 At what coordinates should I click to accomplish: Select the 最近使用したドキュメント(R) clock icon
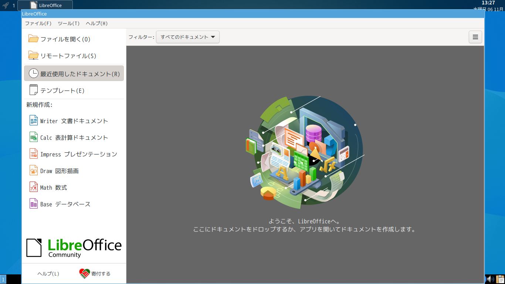click(x=34, y=73)
